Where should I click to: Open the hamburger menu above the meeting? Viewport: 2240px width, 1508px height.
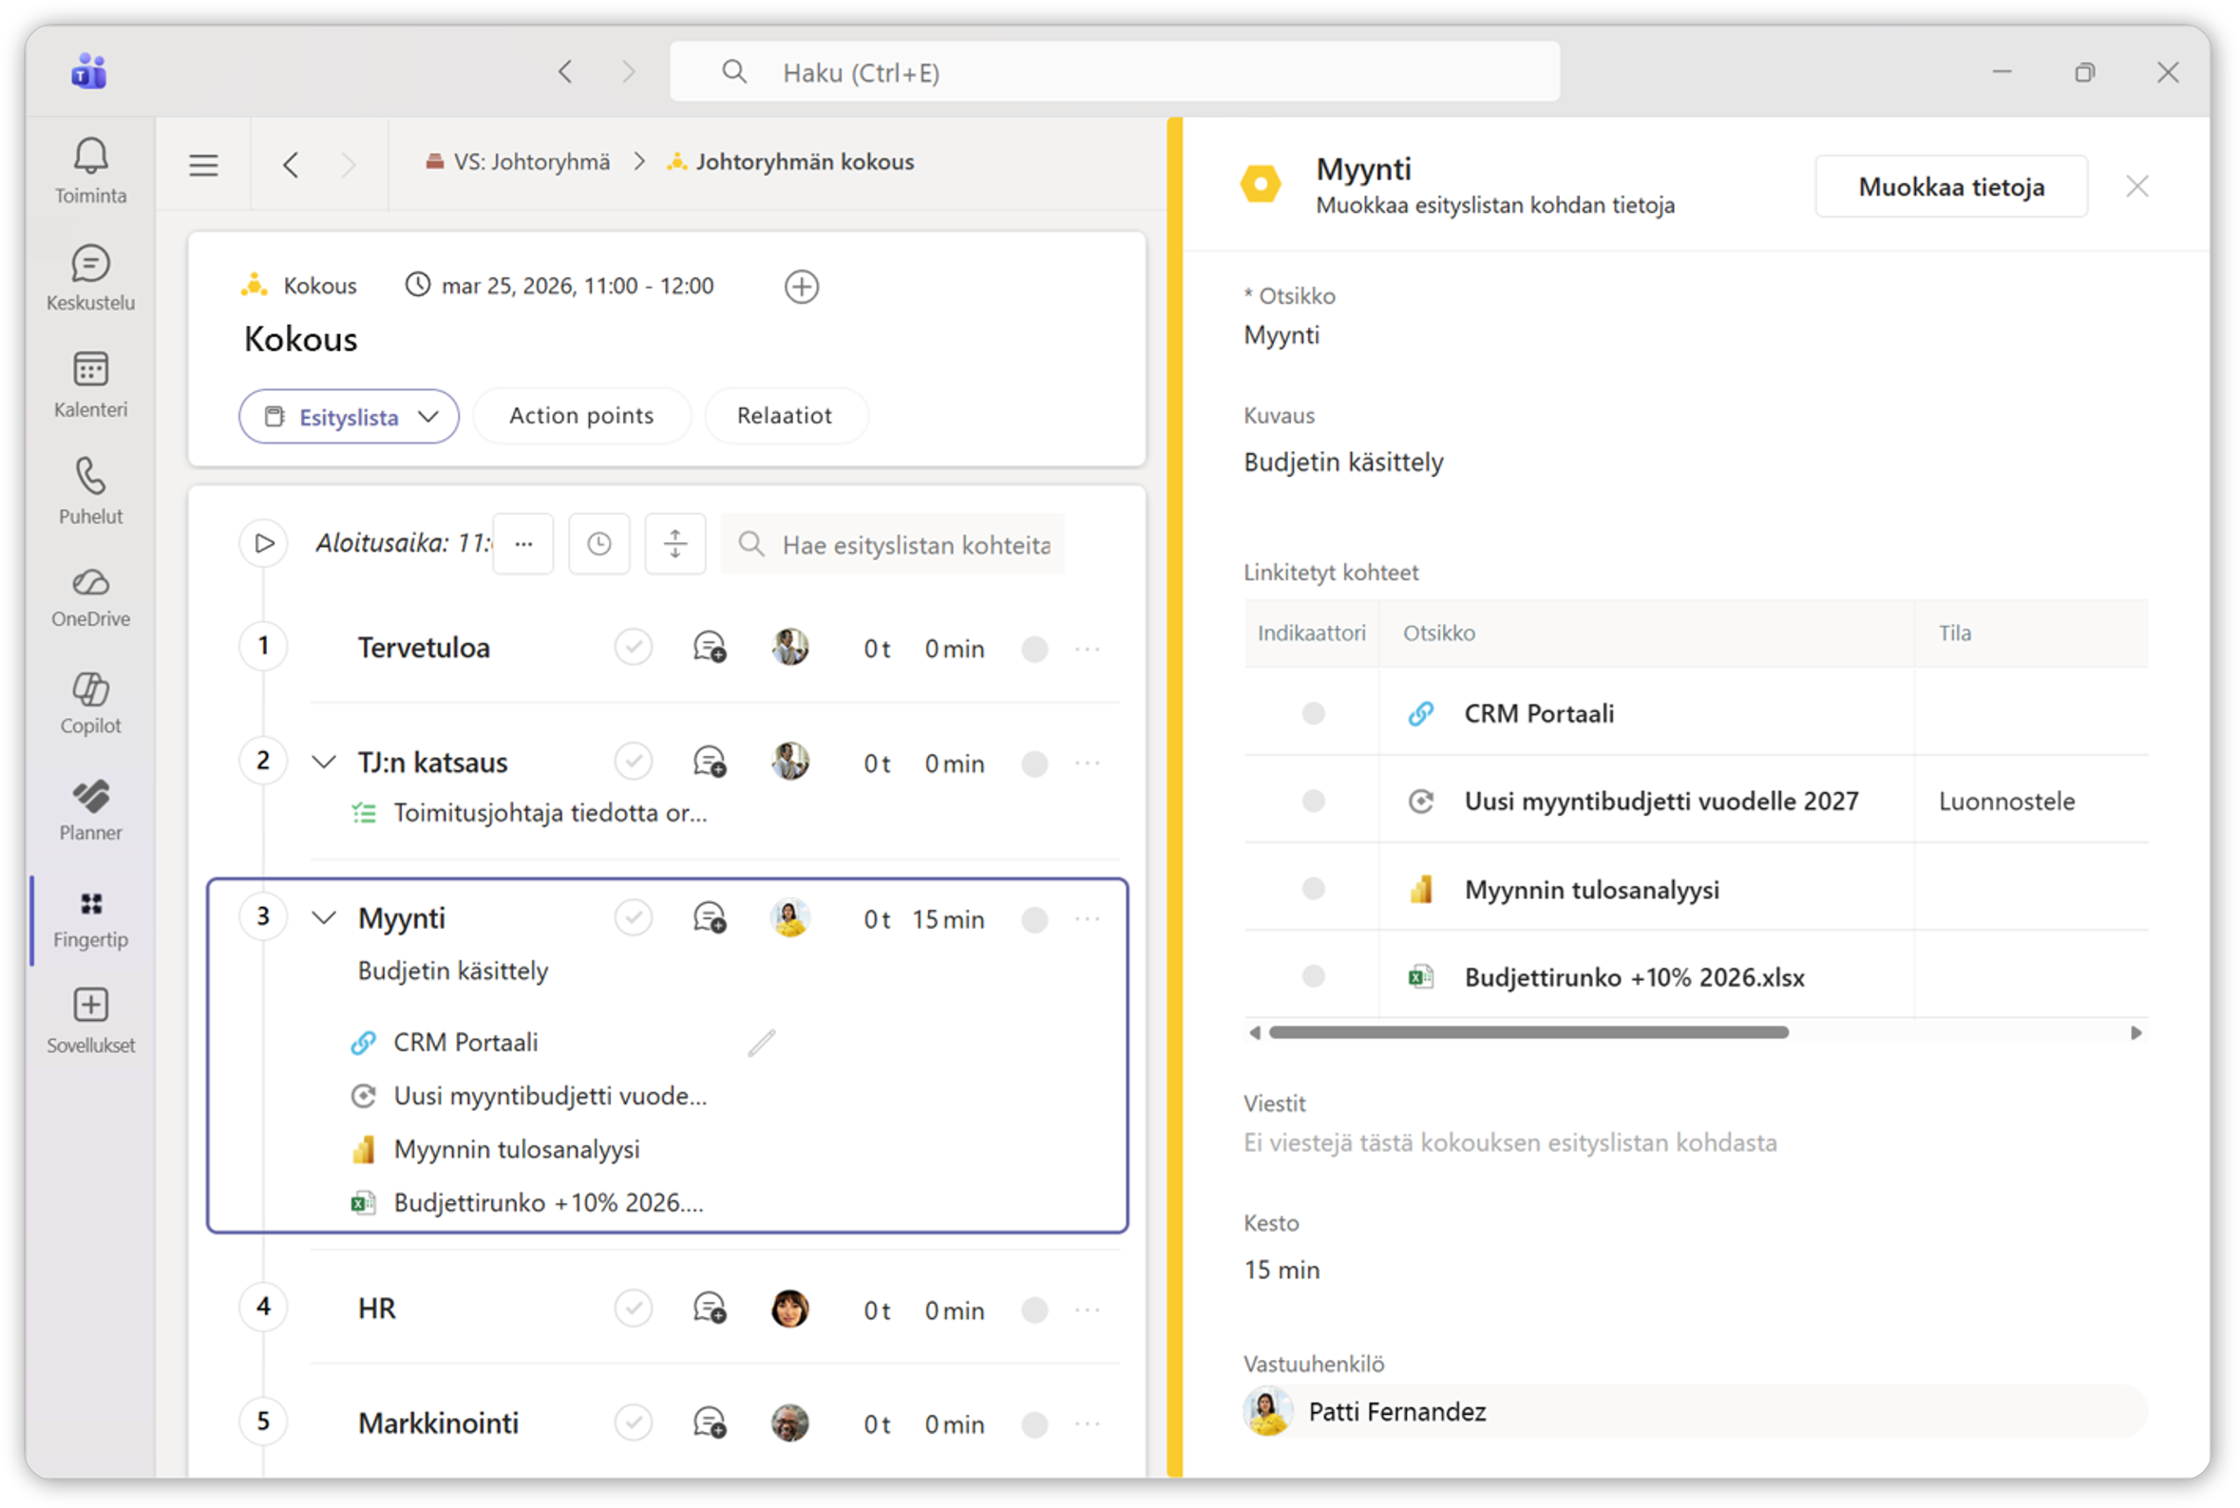pos(203,164)
